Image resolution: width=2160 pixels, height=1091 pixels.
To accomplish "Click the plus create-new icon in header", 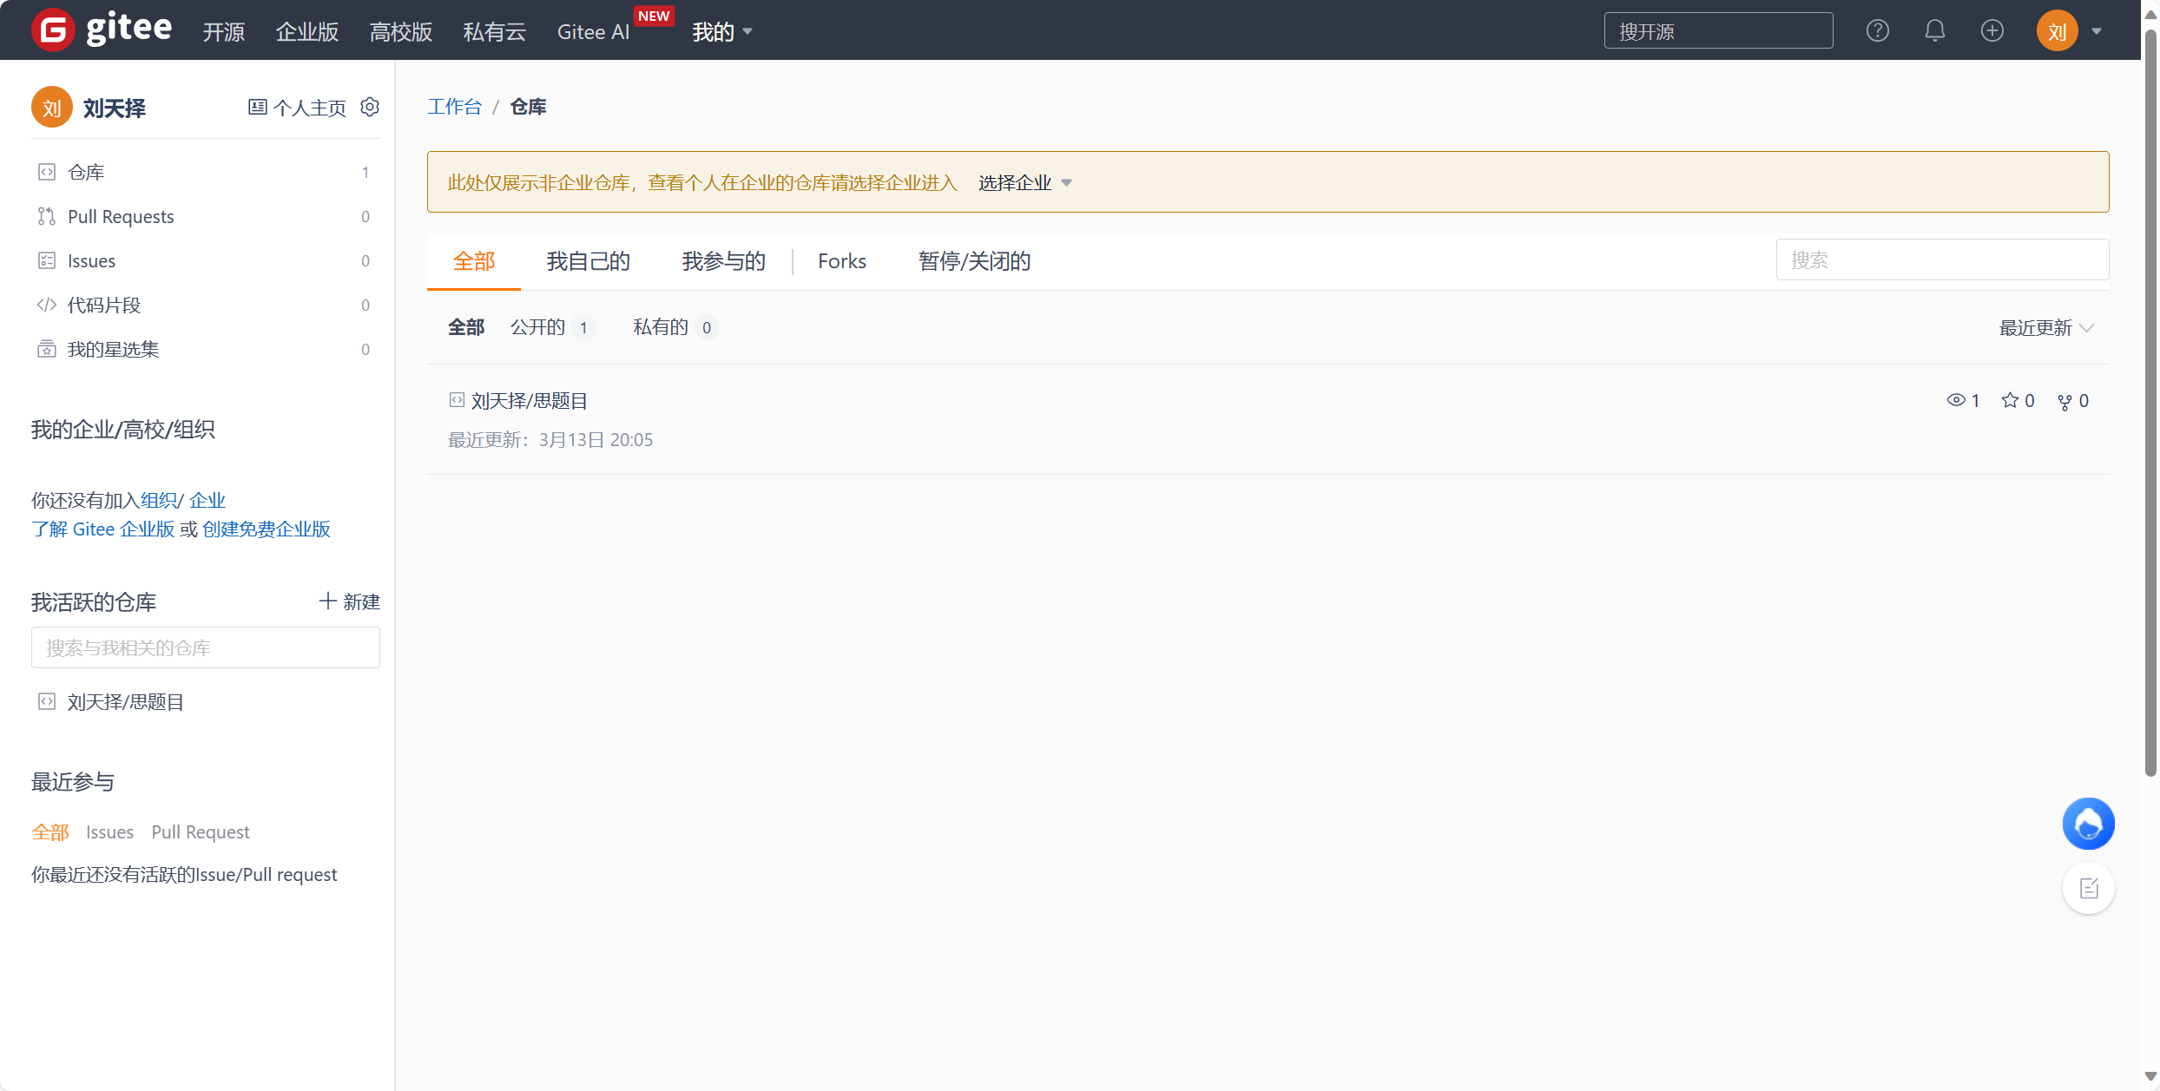I will pyautogui.click(x=1992, y=31).
